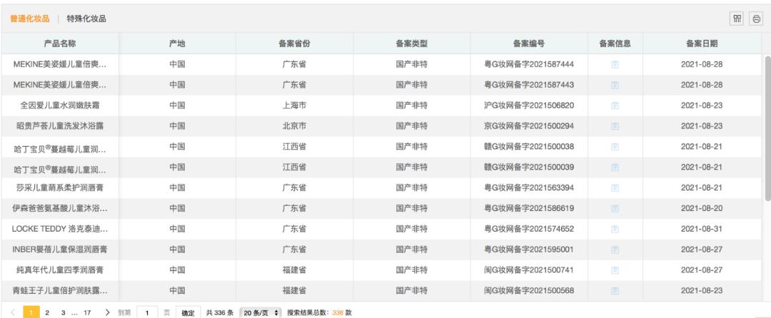The height and width of the screenshot is (318, 771).
Task: Click filing number 粤G妆网备字2021586619
Action: coord(528,209)
